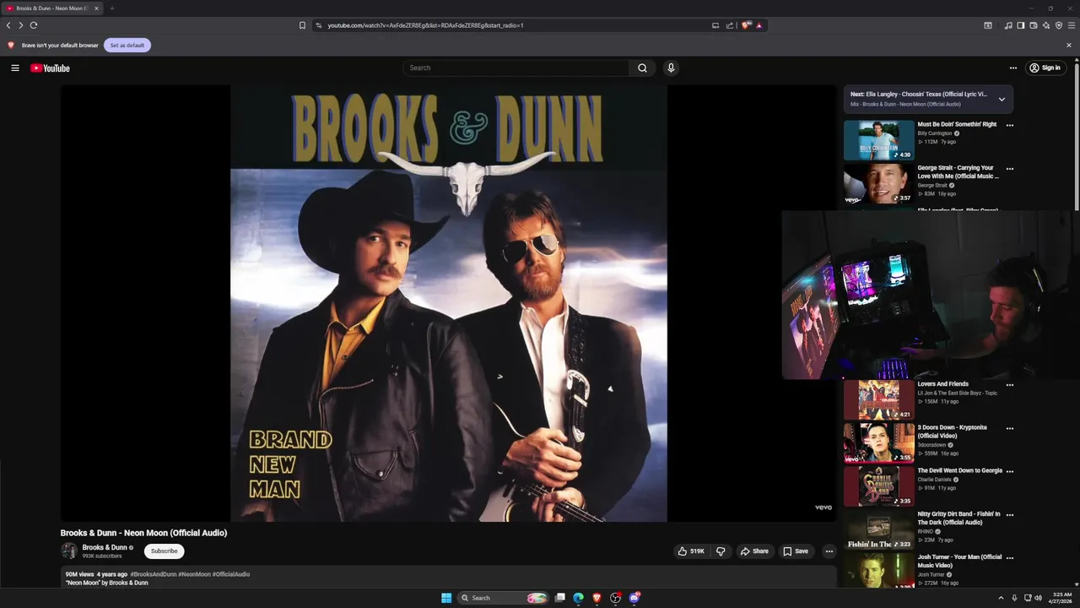Open George Strait Carrying Your Love thumbnail
This screenshot has height=608, width=1080.
click(x=878, y=183)
